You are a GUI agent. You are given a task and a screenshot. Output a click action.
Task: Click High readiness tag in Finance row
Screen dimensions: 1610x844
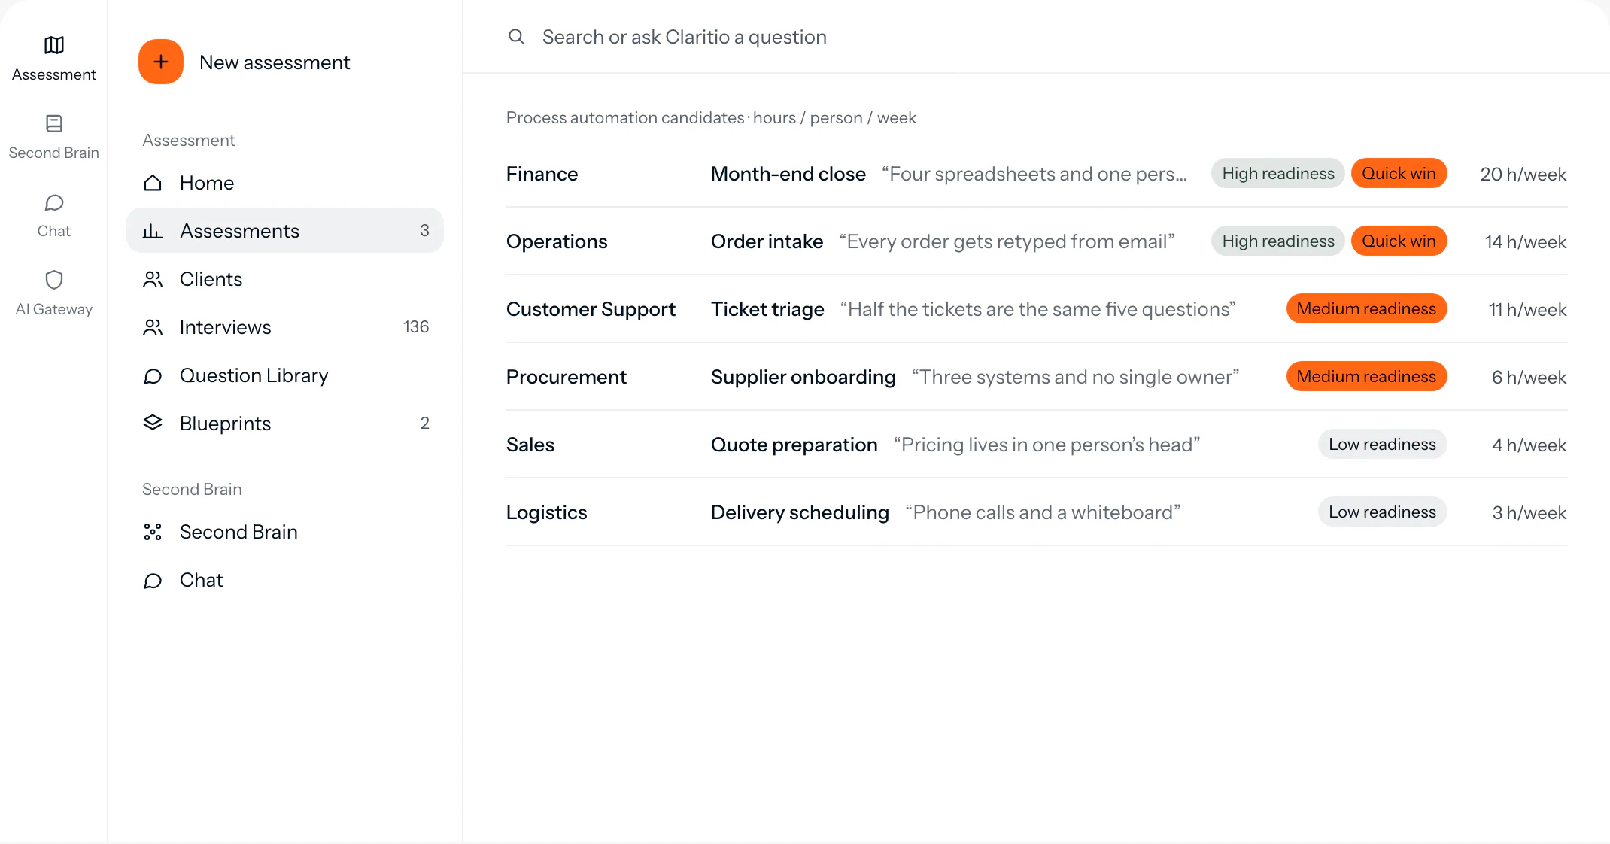[x=1277, y=173]
